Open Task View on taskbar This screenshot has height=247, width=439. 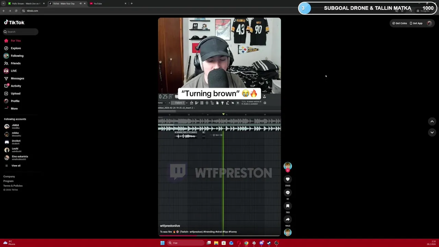pyautogui.click(x=209, y=243)
